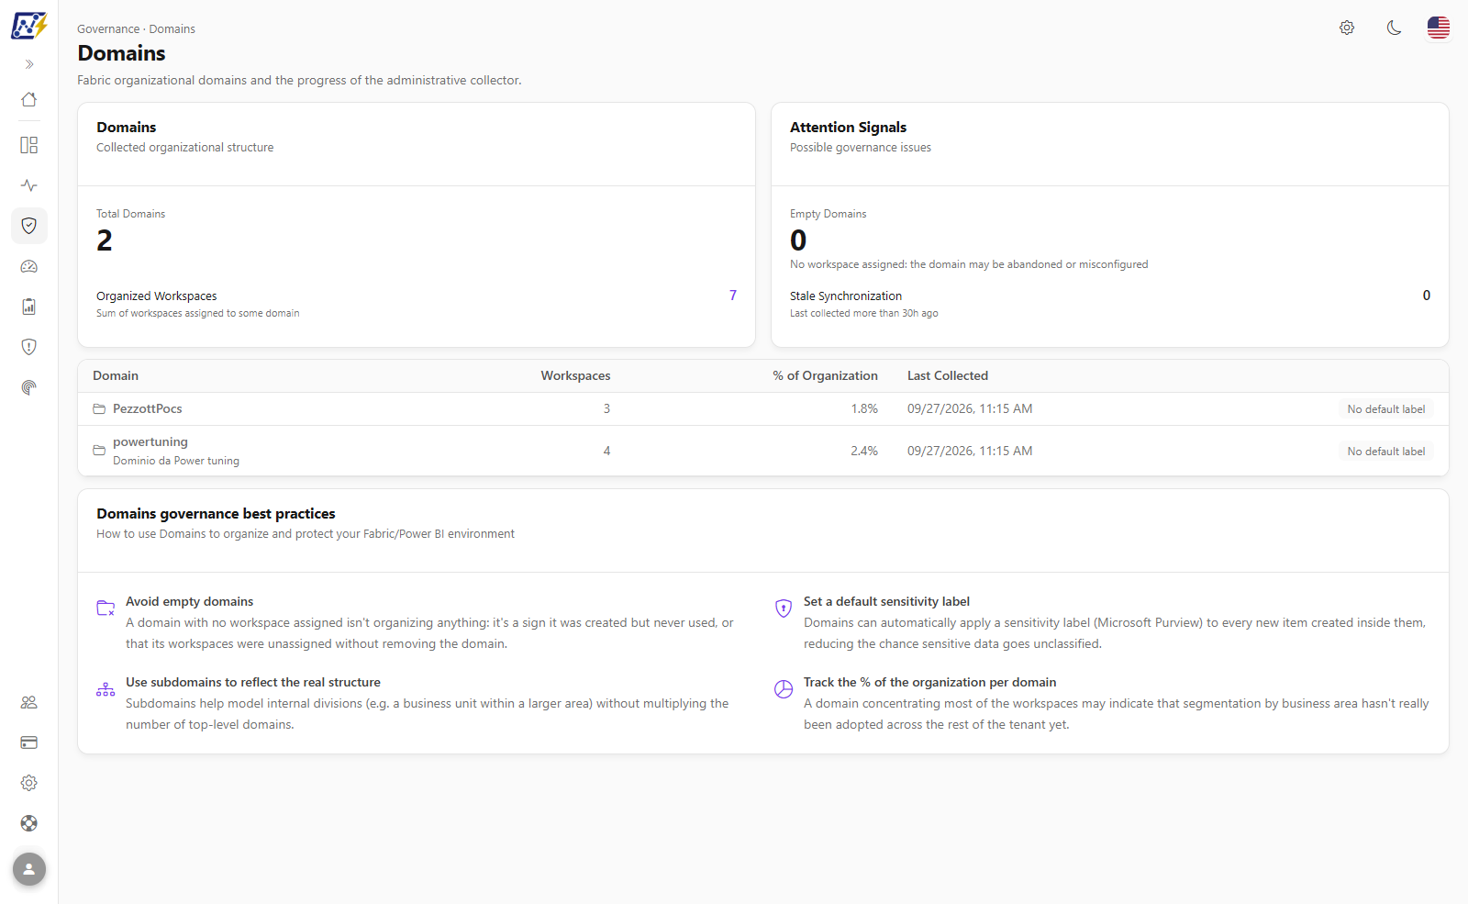Select the highlighted shield-check Governance sidebar icon
The image size is (1468, 904).
(x=29, y=226)
